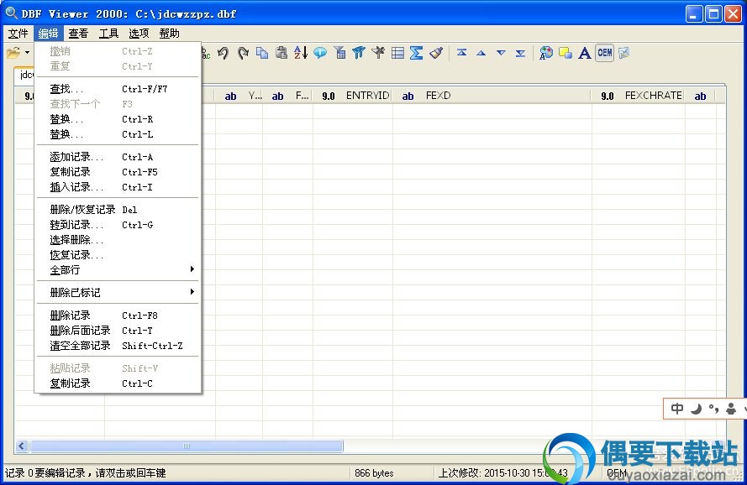Expand the 全部行 submenu
Image resolution: width=747 pixels, height=485 pixels.
click(x=118, y=270)
